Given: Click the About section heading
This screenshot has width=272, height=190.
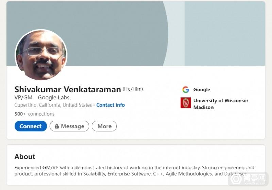Looking at the screenshot, I should [25, 157].
